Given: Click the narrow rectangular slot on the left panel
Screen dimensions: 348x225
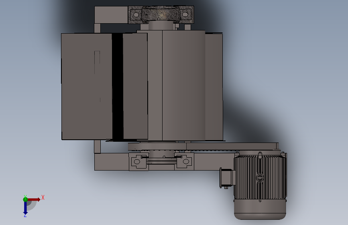Looking at the screenshot, I should pos(97,62).
